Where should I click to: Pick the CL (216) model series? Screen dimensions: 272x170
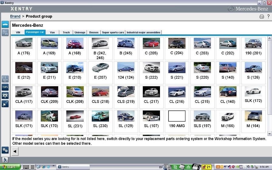[177, 97]
